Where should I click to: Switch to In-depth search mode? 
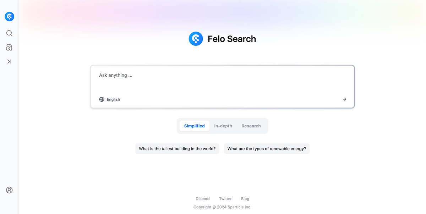click(223, 126)
